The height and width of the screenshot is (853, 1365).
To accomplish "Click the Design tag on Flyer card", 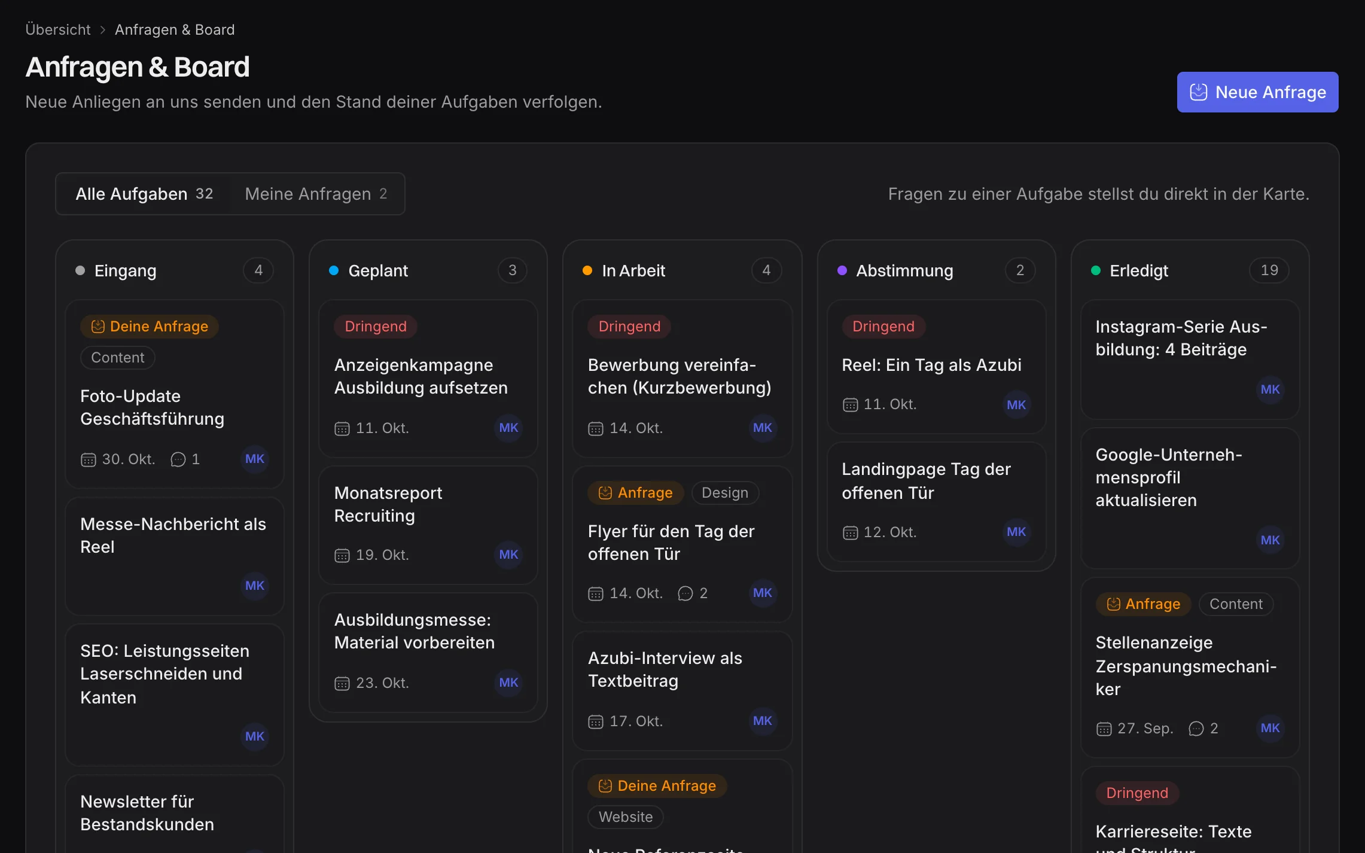I will tap(725, 493).
